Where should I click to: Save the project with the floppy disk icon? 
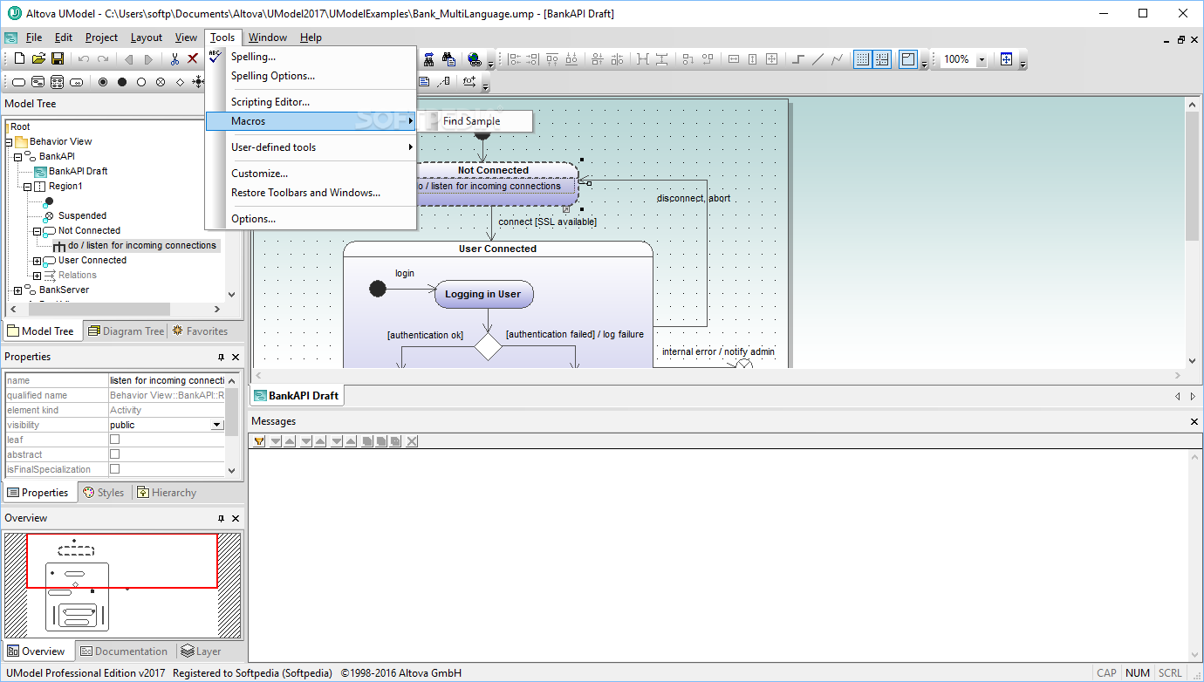point(58,58)
